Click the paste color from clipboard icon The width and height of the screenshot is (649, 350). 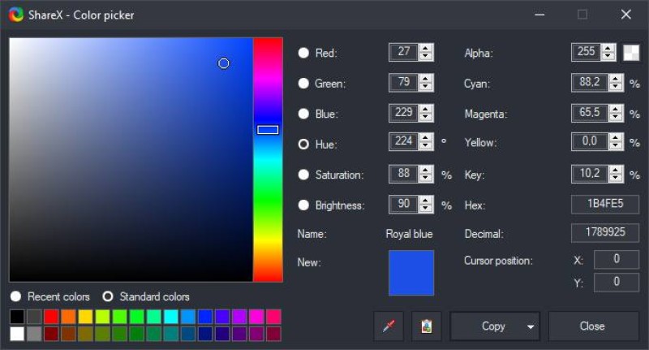click(426, 326)
